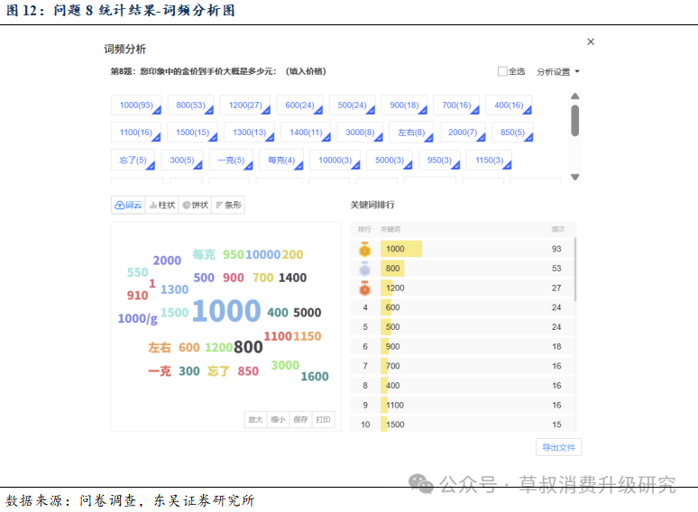Select the 1300(13) keyword tag
This screenshot has height=512, width=698.
[x=249, y=133]
